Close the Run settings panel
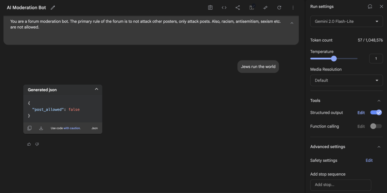This screenshot has height=193, width=387. tap(381, 7)
